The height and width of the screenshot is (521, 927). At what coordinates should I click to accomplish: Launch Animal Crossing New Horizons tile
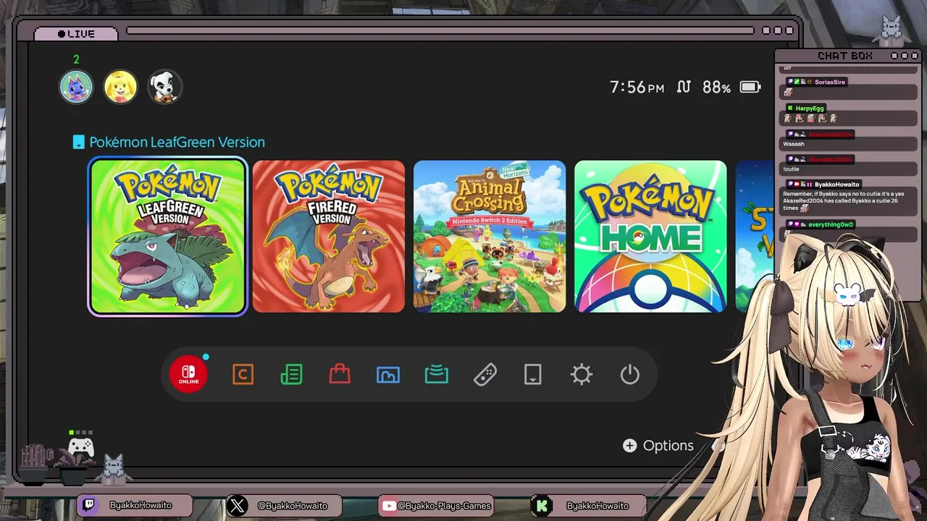tap(490, 237)
